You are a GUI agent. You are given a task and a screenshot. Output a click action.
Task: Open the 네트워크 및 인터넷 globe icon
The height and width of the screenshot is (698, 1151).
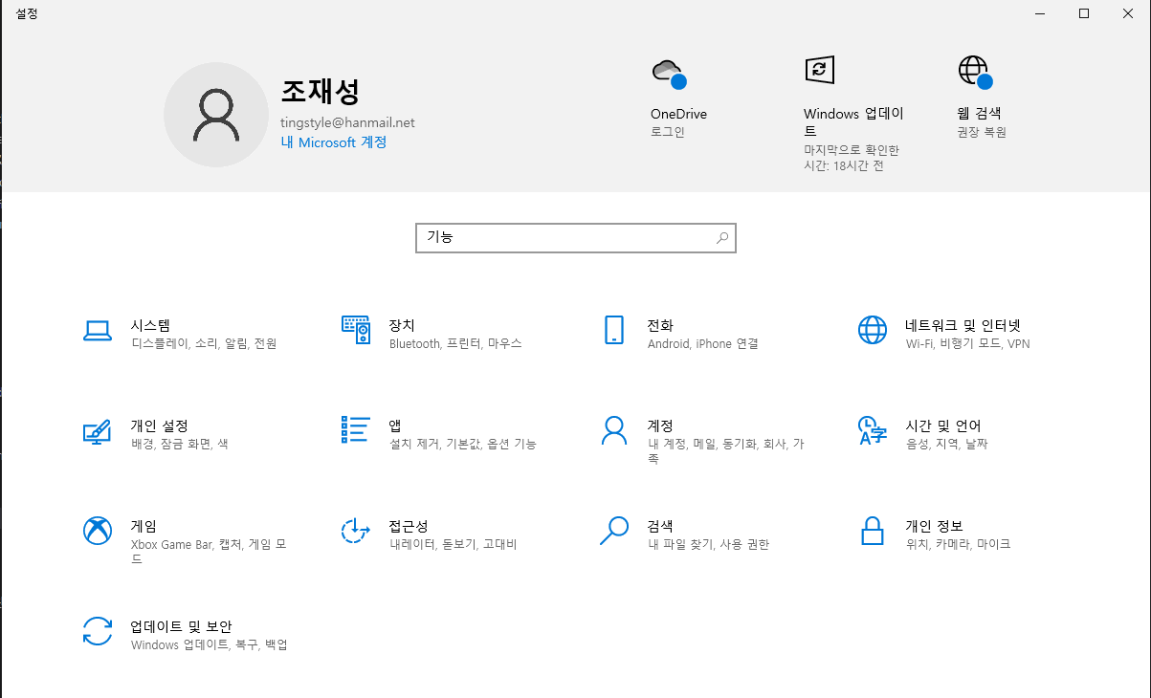[x=873, y=330]
